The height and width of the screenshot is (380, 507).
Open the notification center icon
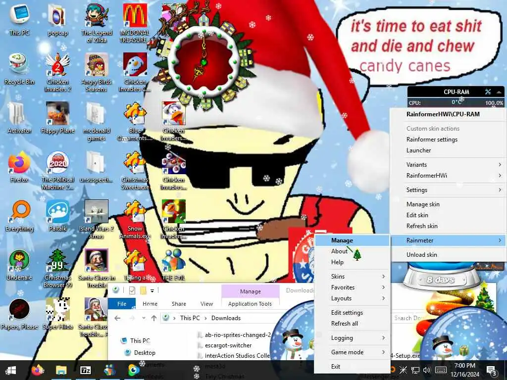point(492,370)
